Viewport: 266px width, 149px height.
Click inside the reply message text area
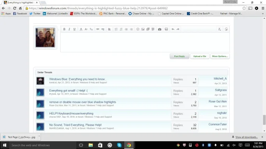145,42
